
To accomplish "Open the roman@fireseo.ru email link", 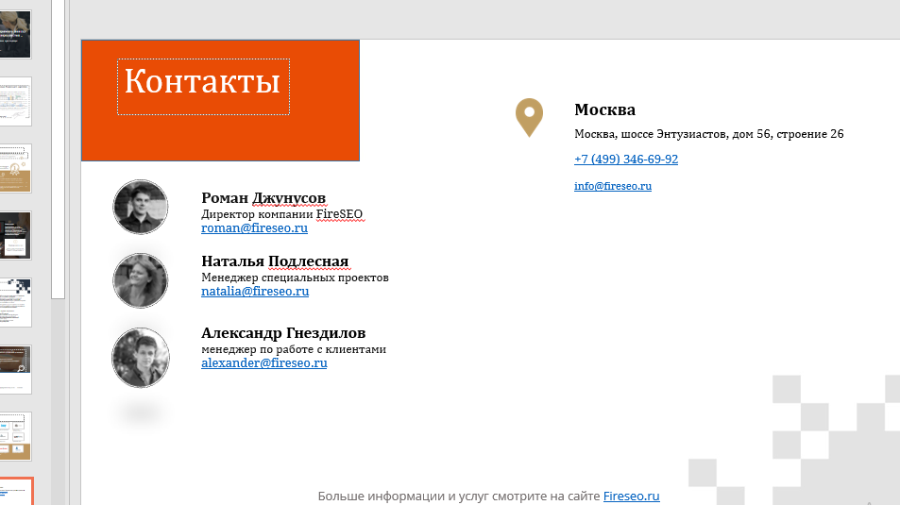I will tap(254, 227).
